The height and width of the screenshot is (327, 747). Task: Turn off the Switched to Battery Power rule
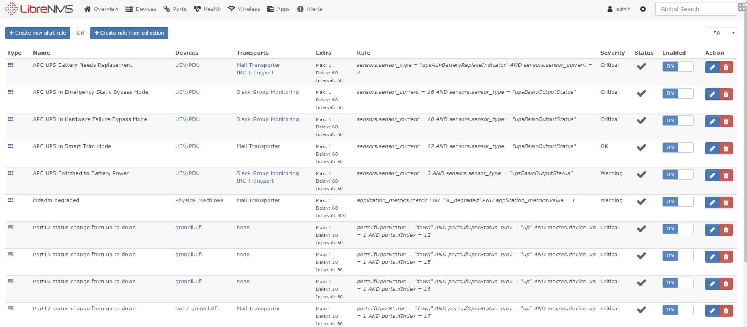pyautogui.click(x=678, y=175)
